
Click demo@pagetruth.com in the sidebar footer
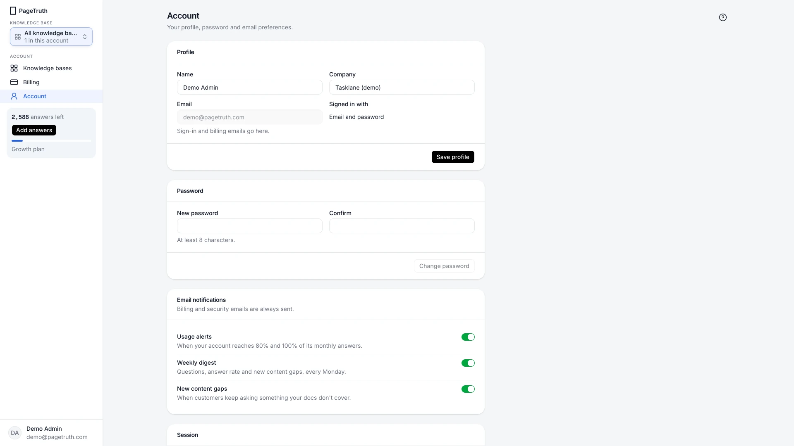57,437
